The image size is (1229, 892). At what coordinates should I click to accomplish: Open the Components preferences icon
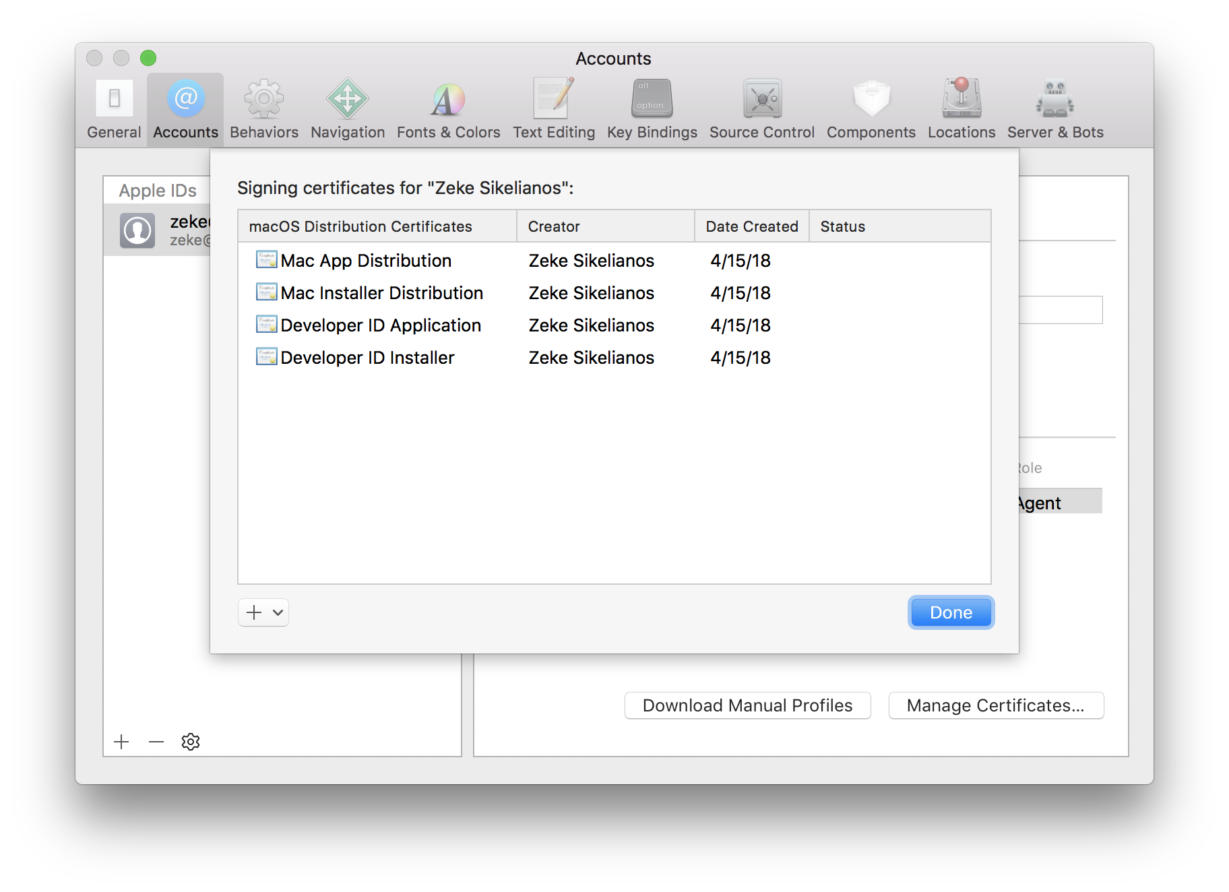[871, 108]
